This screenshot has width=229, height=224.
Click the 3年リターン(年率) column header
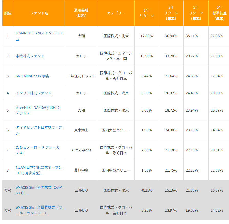tap(171, 13)
